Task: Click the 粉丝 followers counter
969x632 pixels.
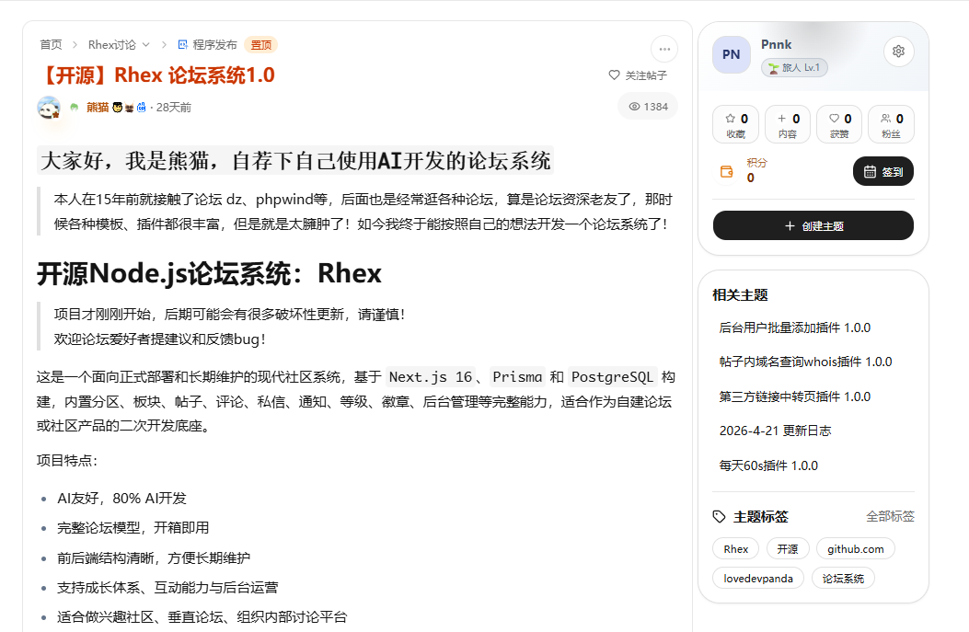Action: (x=891, y=124)
